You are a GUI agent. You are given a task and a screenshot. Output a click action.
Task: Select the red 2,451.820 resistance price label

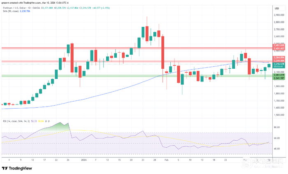click(279, 45)
